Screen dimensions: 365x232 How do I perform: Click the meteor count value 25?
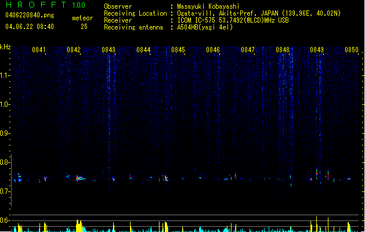point(84,27)
